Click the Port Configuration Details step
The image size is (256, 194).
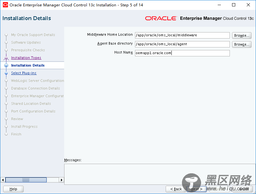pyautogui.click(x=33, y=111)
